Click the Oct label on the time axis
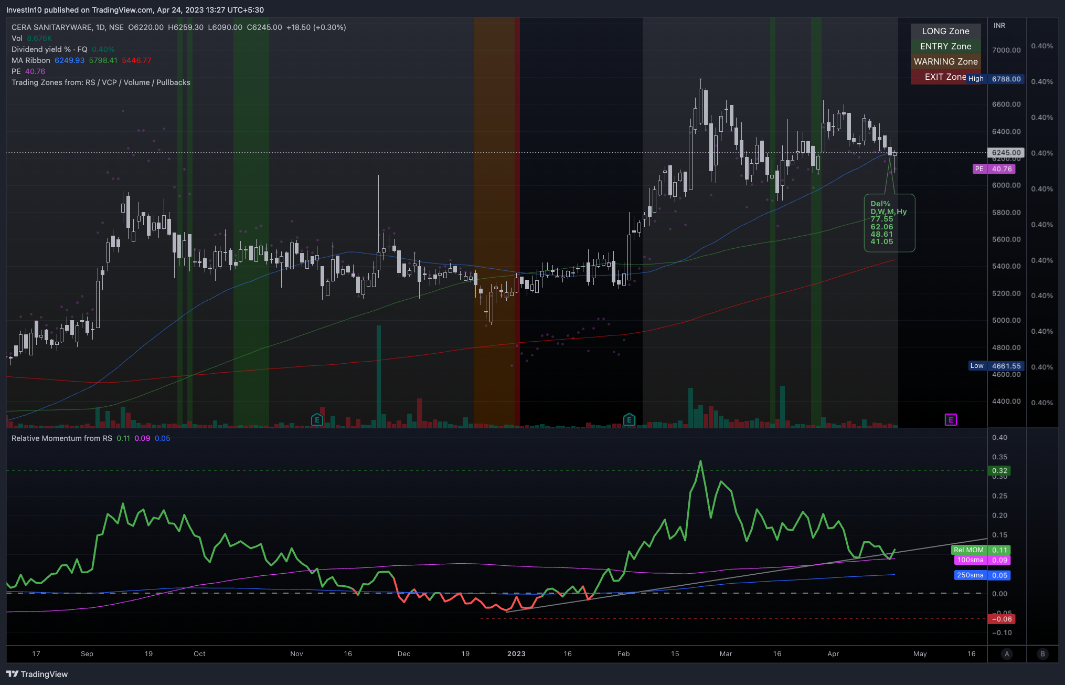1065x685 pixels. 199,654
